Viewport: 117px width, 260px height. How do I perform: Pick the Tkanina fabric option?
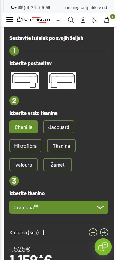click(x=61, y=146)
